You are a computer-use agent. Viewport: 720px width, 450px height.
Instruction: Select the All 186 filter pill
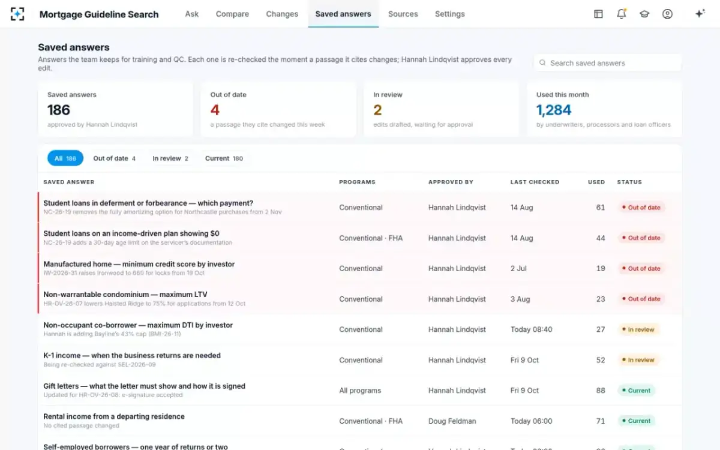[65, 158]
